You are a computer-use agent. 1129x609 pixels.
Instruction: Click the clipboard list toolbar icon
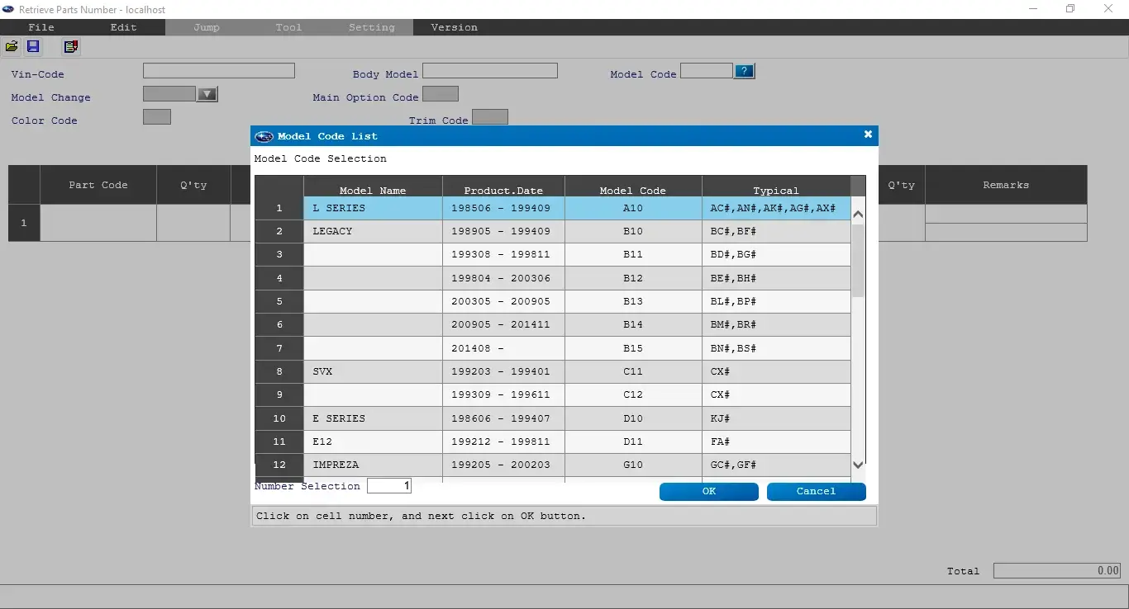click(x=71, y=47)
